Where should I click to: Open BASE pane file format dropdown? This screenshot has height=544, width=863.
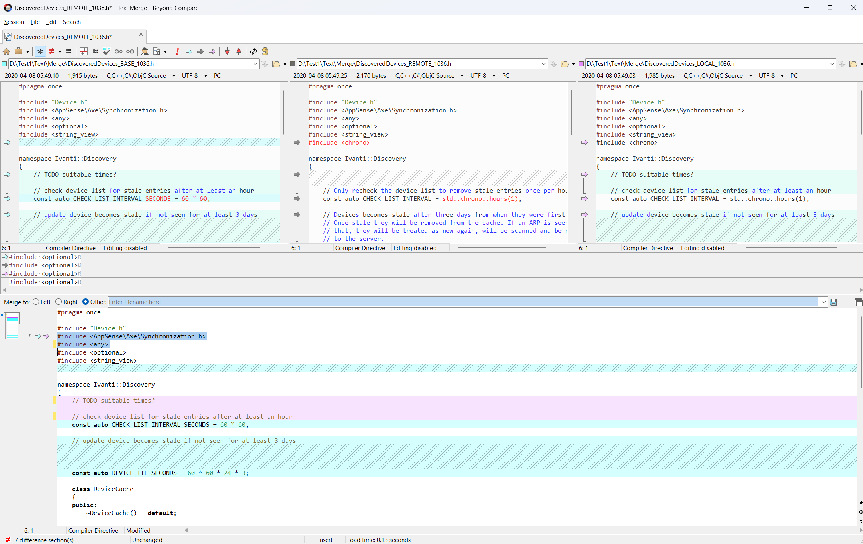174,76
